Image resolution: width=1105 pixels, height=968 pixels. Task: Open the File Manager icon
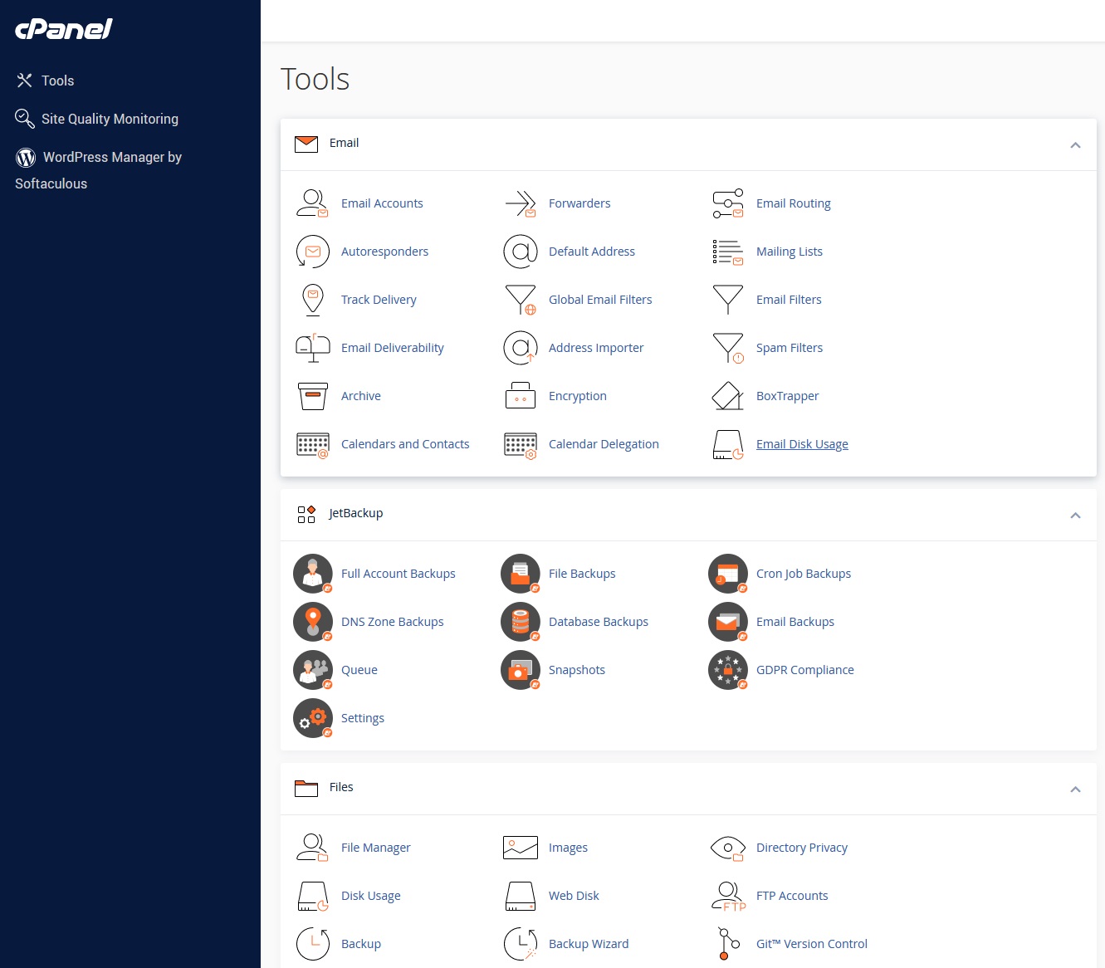[312, 848]
